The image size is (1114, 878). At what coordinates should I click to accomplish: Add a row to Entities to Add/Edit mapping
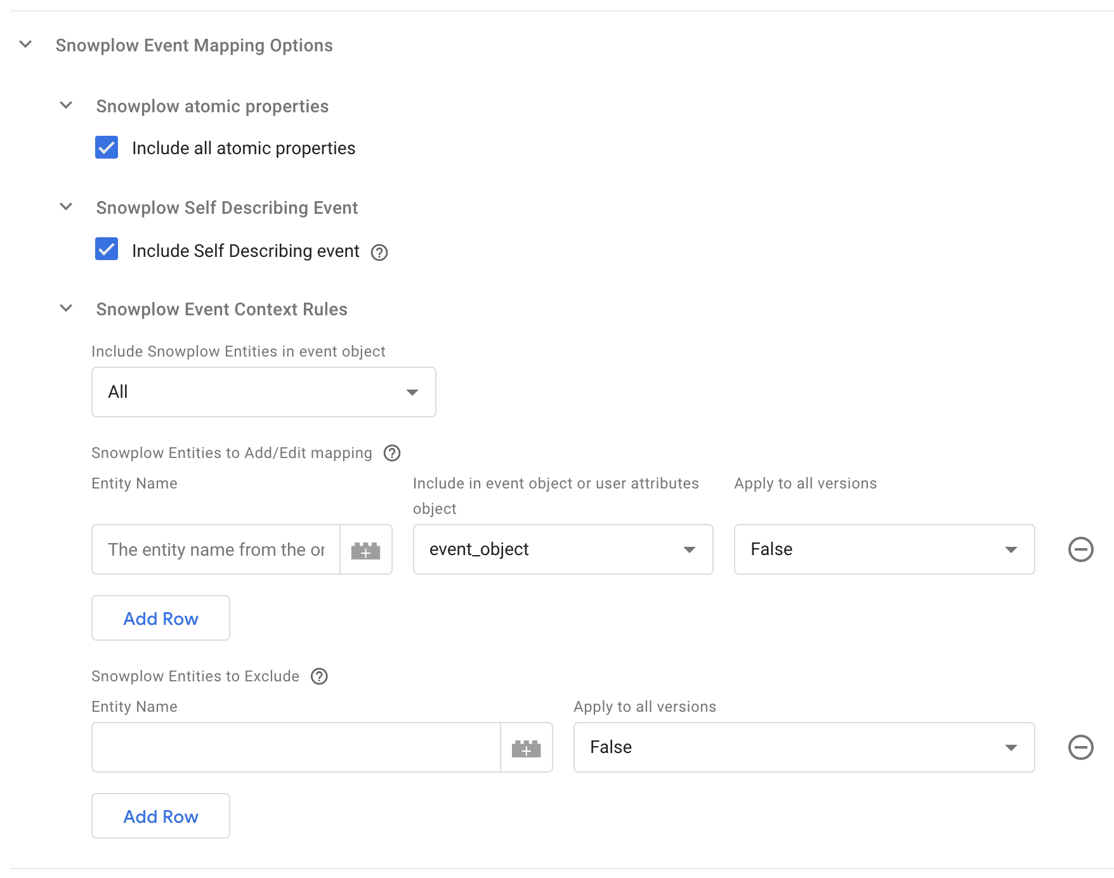160,618
